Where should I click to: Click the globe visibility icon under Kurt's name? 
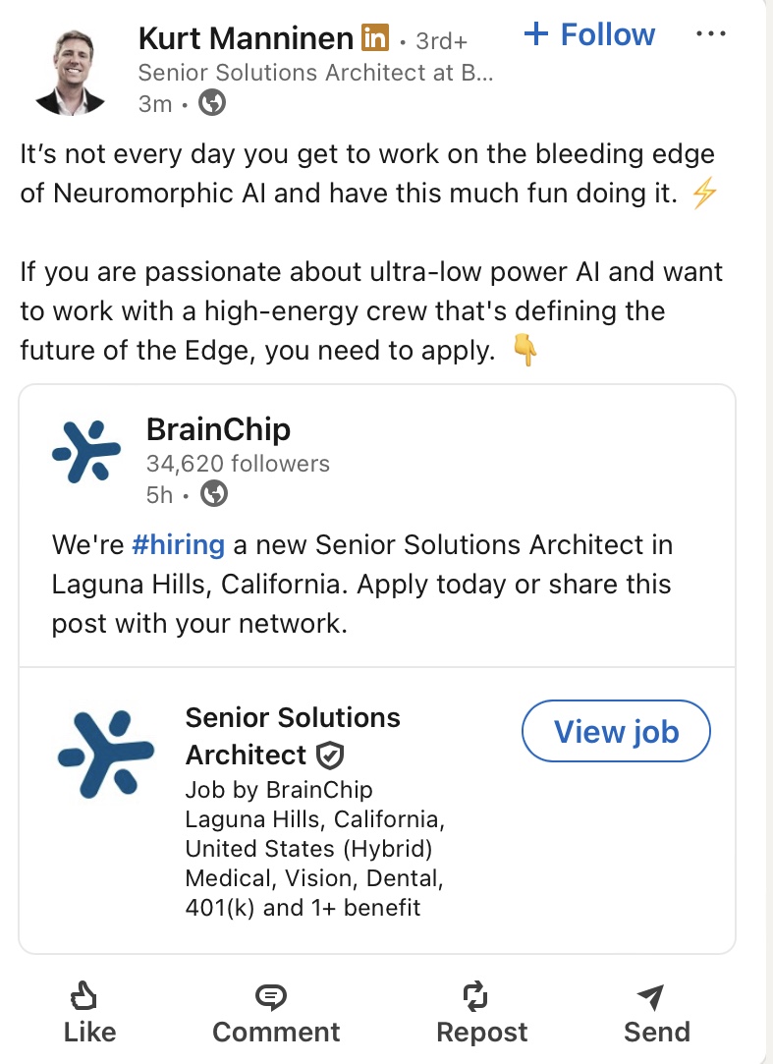coord(212,102)
